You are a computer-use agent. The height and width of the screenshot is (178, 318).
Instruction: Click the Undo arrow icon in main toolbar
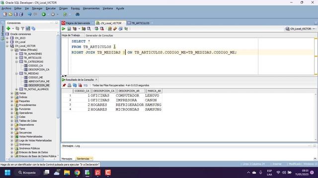(30, 14)
